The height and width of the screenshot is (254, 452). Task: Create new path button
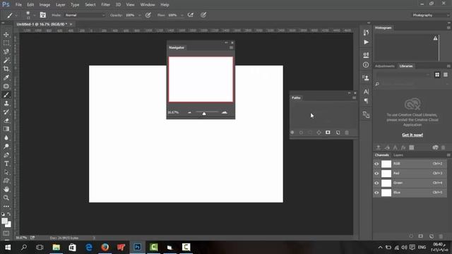pos(338,133)
